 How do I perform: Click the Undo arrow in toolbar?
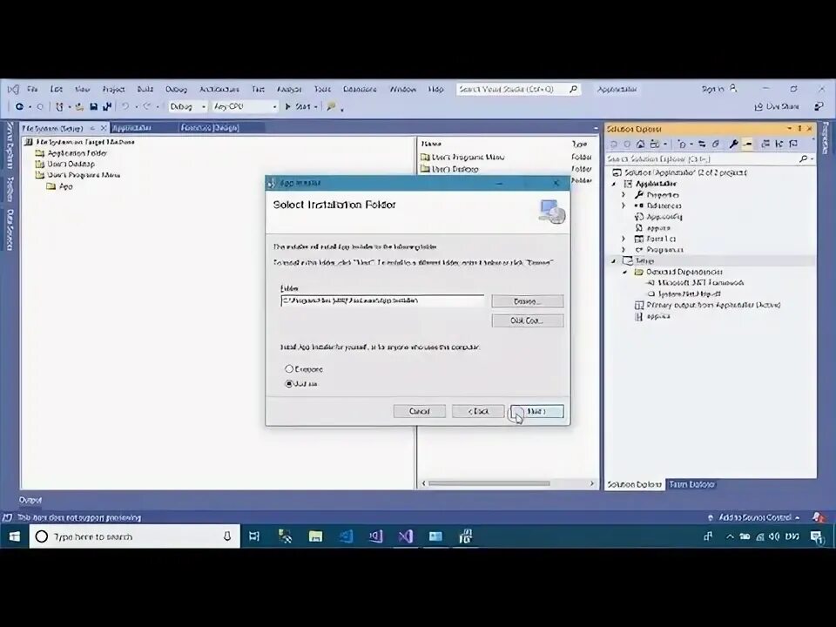125,106
